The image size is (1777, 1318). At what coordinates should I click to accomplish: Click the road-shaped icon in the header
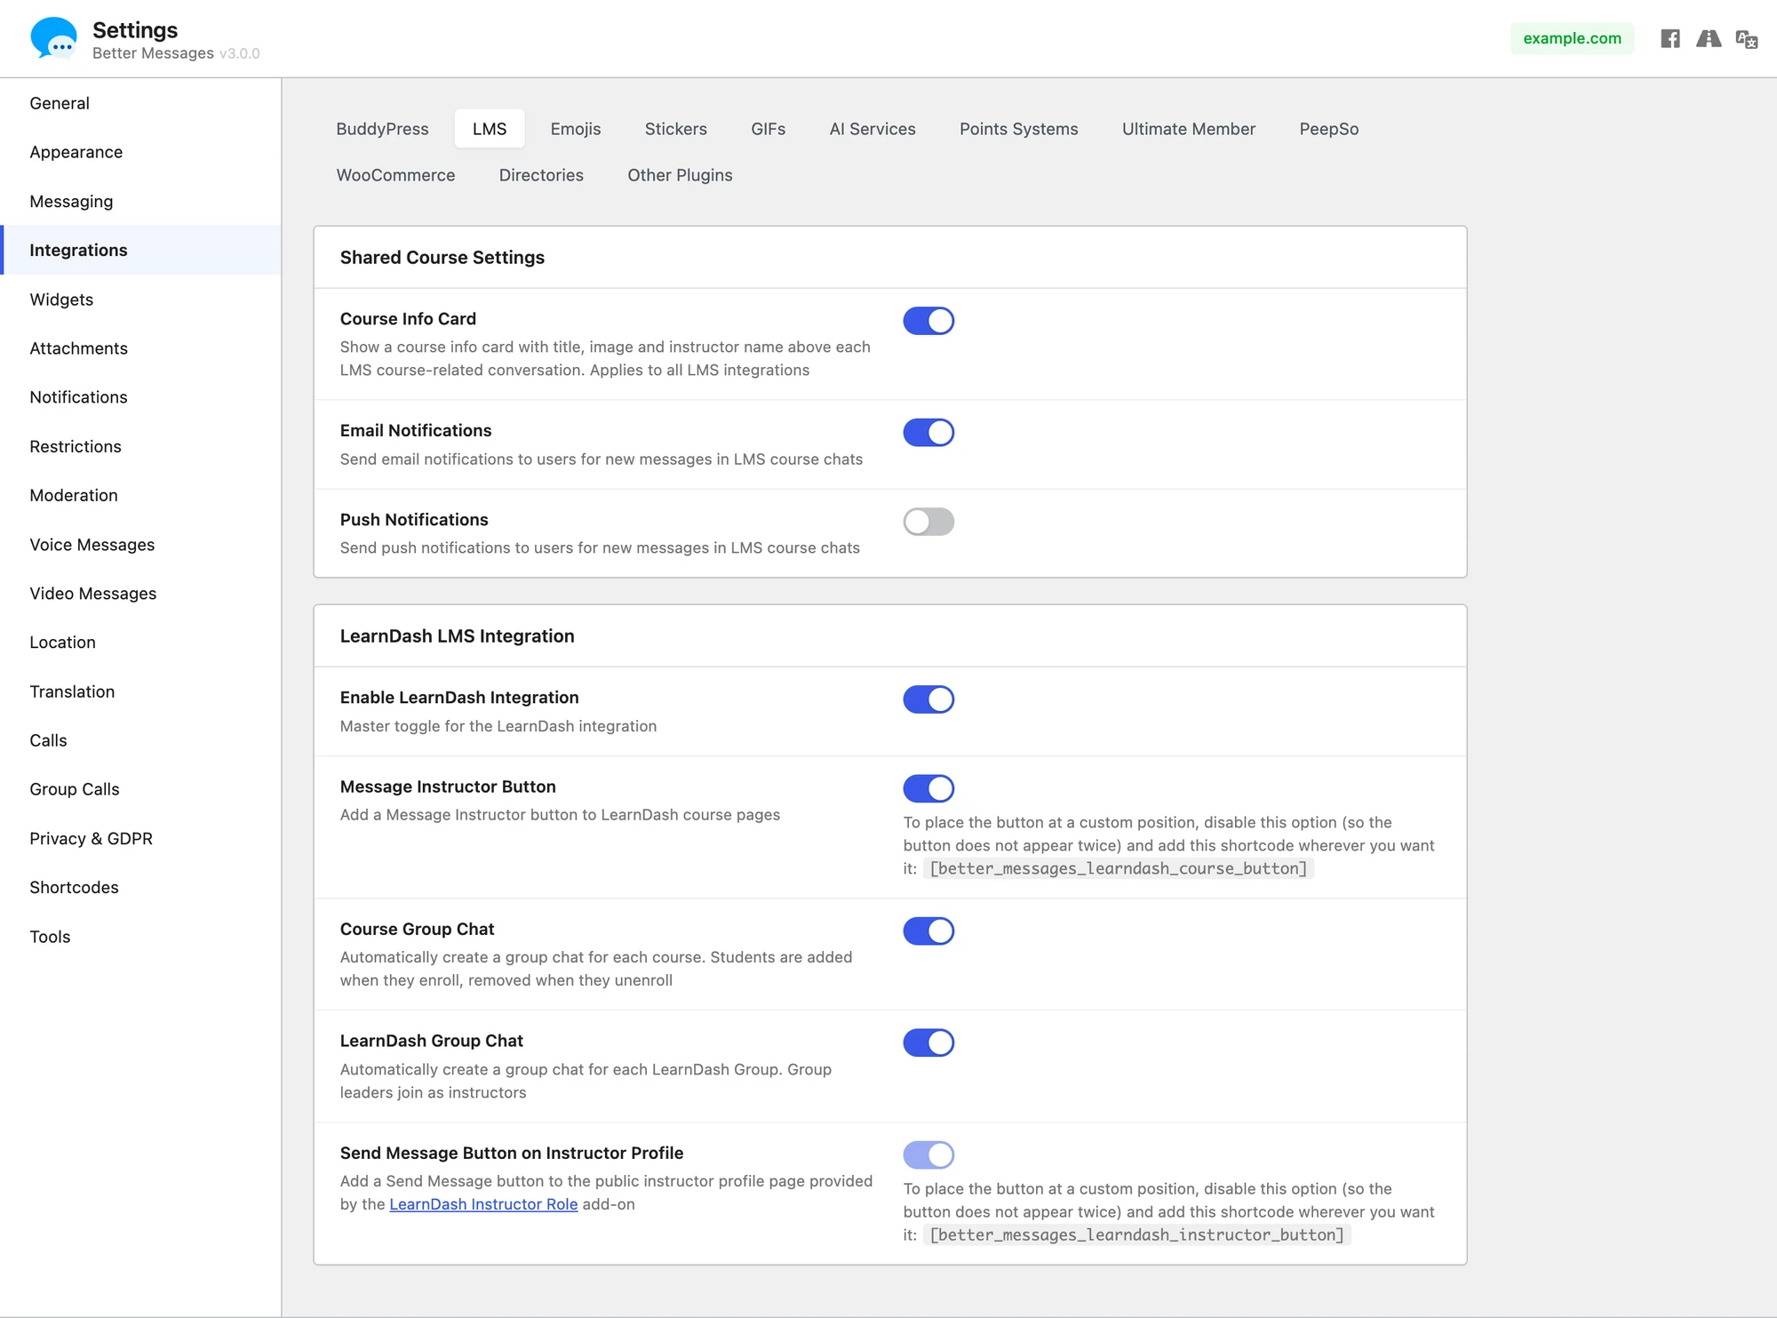1709,38
